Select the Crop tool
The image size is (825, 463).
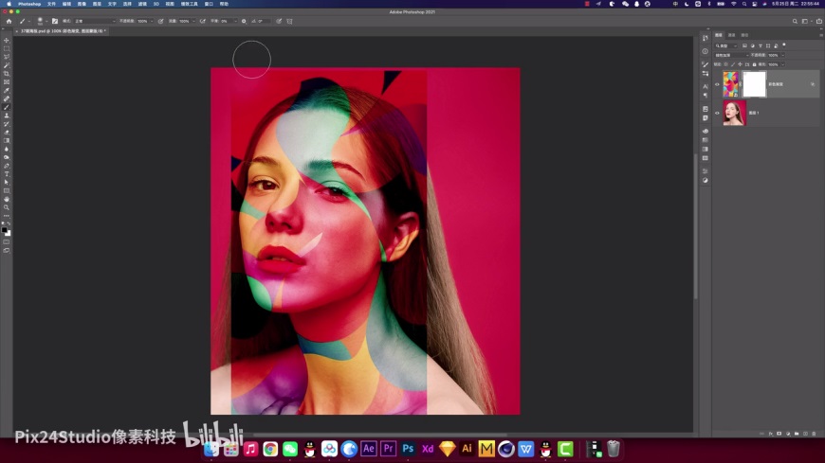(7, 74)
